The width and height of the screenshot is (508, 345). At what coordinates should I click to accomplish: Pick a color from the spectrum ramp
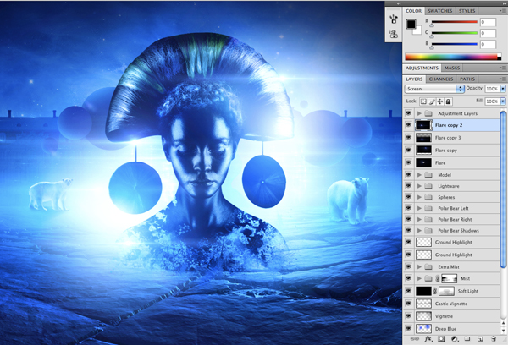click(x=453, y=57)
